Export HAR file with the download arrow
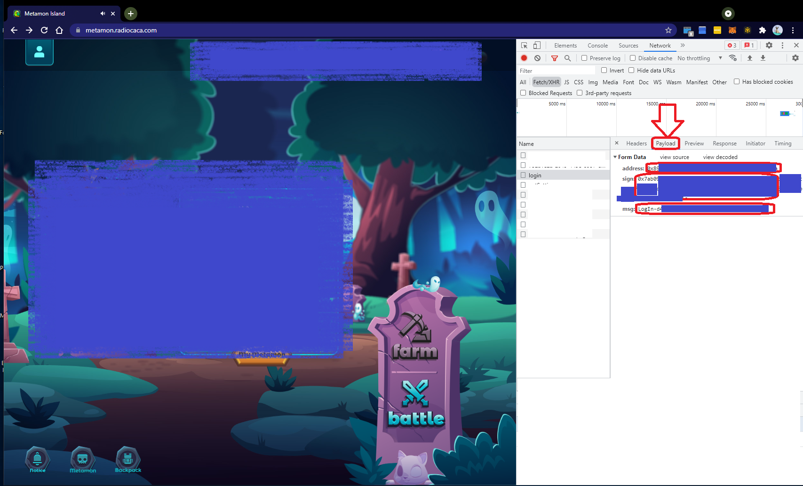Viewport: 803px width, 486px height. click(x=763, y=58)
